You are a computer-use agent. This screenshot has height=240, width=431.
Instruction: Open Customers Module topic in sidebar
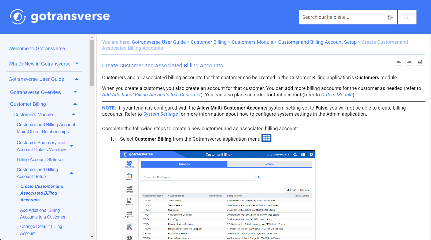[x=33, y=115]
